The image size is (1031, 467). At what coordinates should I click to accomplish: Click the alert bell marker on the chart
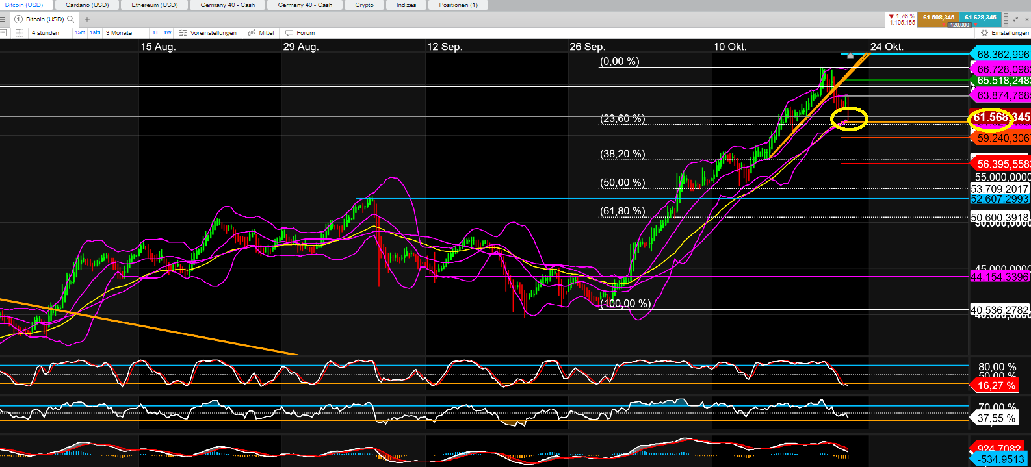[850, 56]
